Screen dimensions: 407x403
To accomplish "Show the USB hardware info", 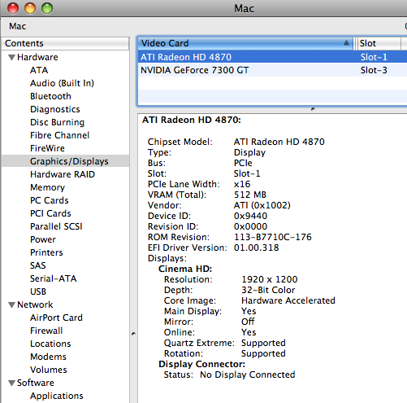I will [x=38, y=291].
